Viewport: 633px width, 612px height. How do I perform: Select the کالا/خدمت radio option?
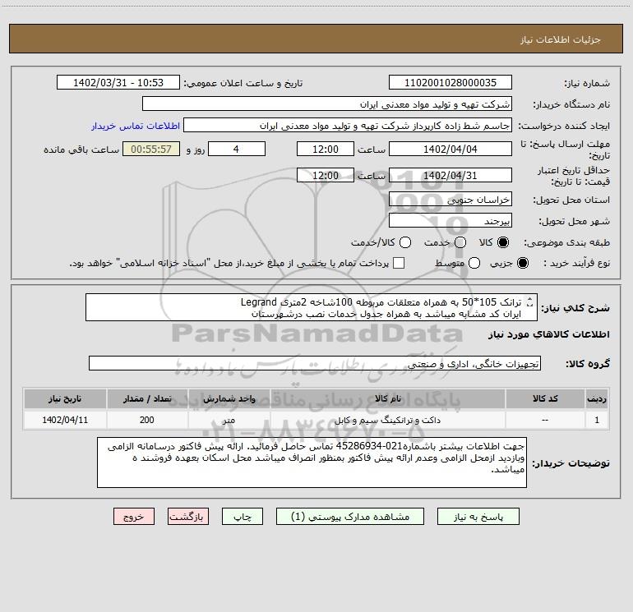405,242
